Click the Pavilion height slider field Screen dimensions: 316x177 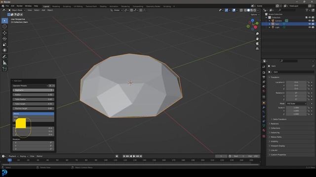point(34,109)
